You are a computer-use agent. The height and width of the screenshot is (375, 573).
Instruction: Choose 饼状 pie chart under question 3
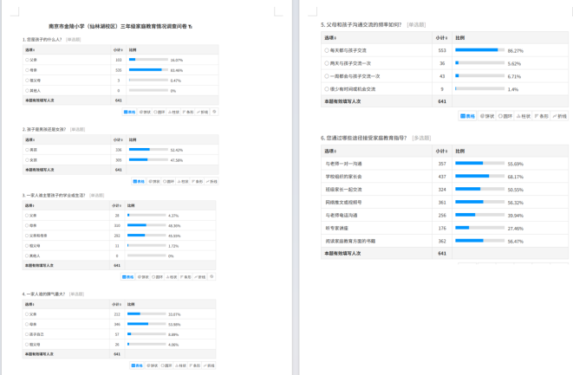(x=143, y=277)
